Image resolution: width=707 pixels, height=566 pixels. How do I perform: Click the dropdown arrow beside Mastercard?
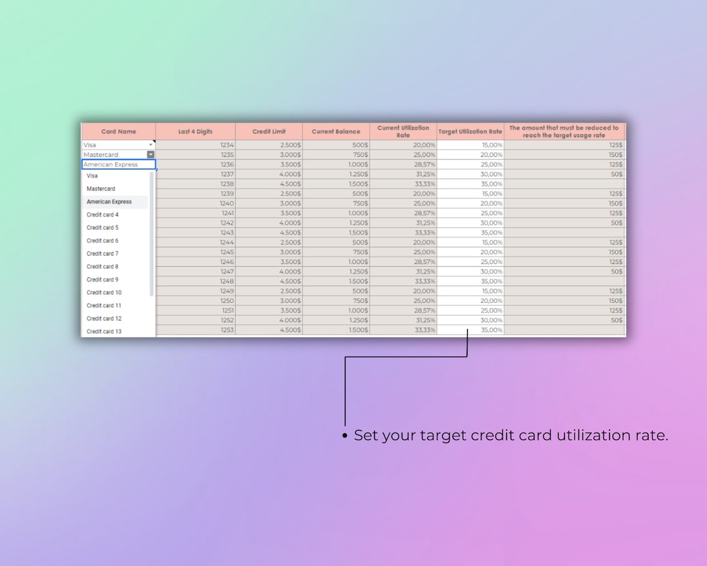point(149,155)
